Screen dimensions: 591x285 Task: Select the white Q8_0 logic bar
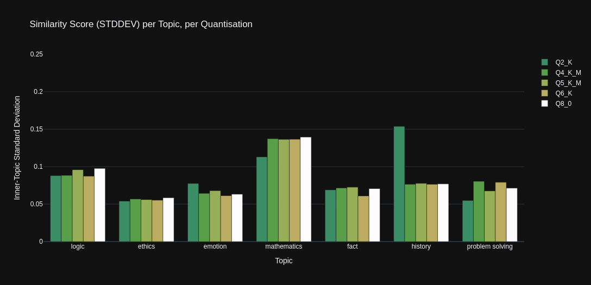tap(100, 205)
